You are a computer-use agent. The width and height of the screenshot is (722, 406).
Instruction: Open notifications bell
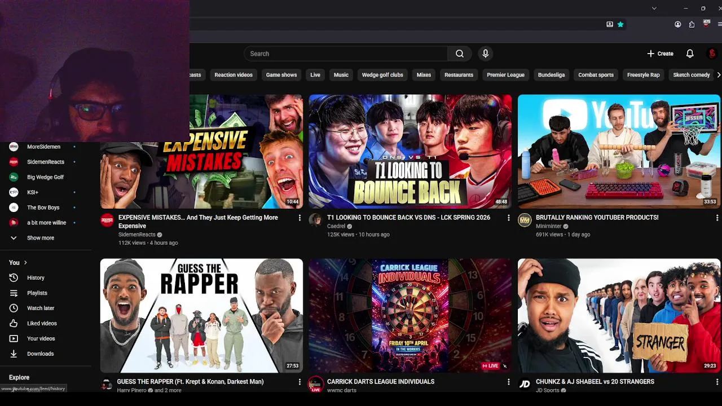(689, 54)
